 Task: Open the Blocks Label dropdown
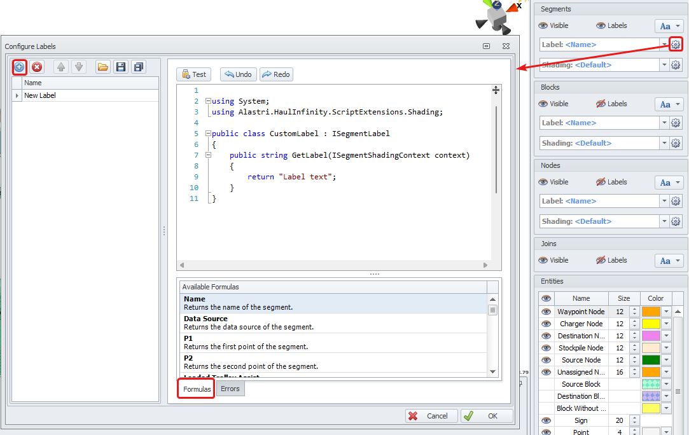pos(664,123)
